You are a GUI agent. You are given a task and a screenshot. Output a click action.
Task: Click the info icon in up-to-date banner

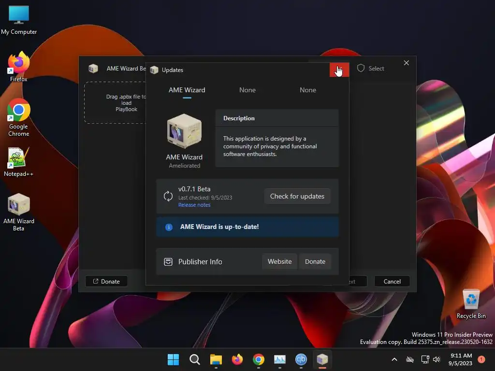click(x=169, y=227)
